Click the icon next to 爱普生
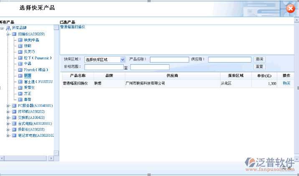299x176 pixels. [20, 88]
